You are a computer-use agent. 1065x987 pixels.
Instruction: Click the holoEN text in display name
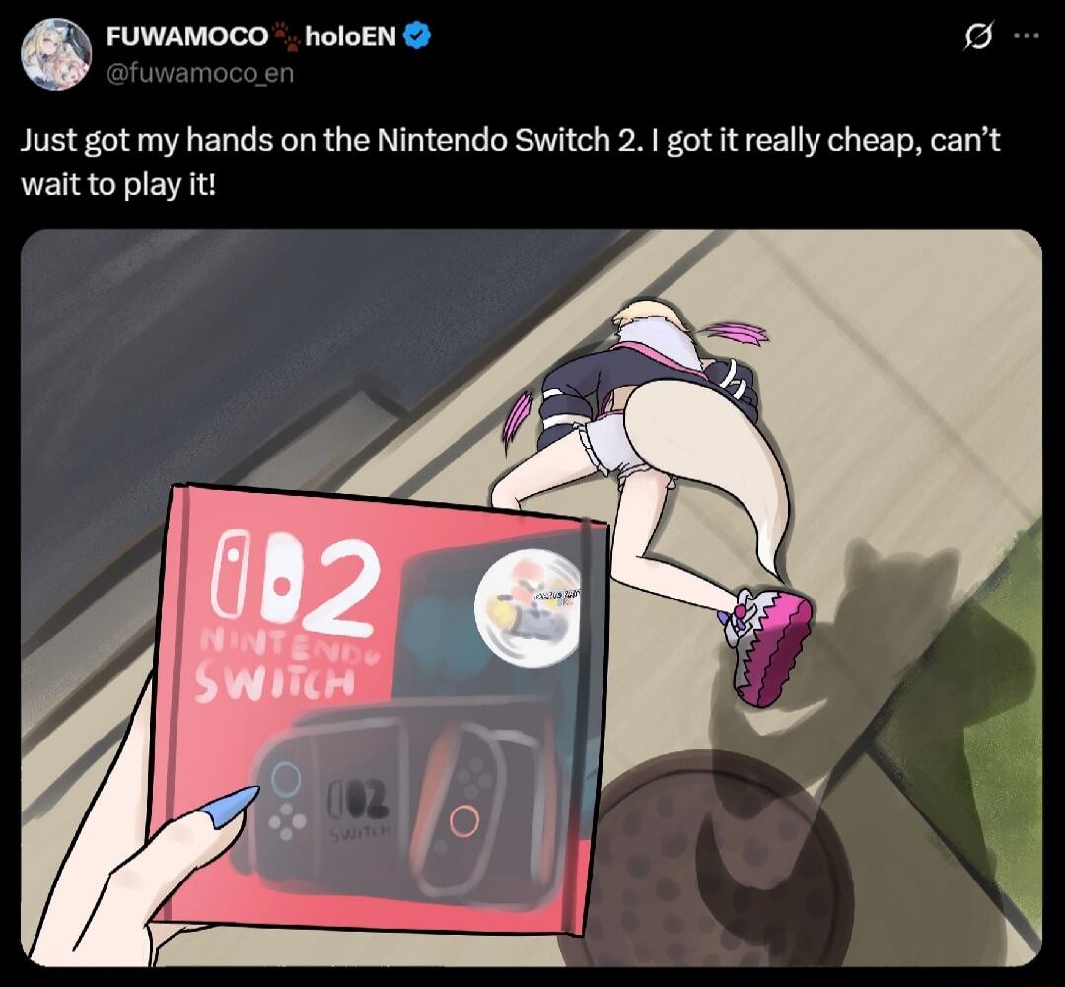[x=350, y=36]
